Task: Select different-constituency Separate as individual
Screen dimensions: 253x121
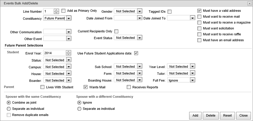Action: point(80,109)
